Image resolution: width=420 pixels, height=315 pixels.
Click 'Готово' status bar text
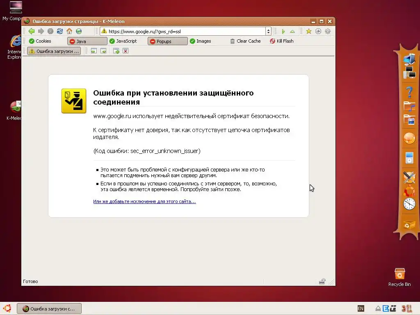pyautogui.click(x=30, y=281)
